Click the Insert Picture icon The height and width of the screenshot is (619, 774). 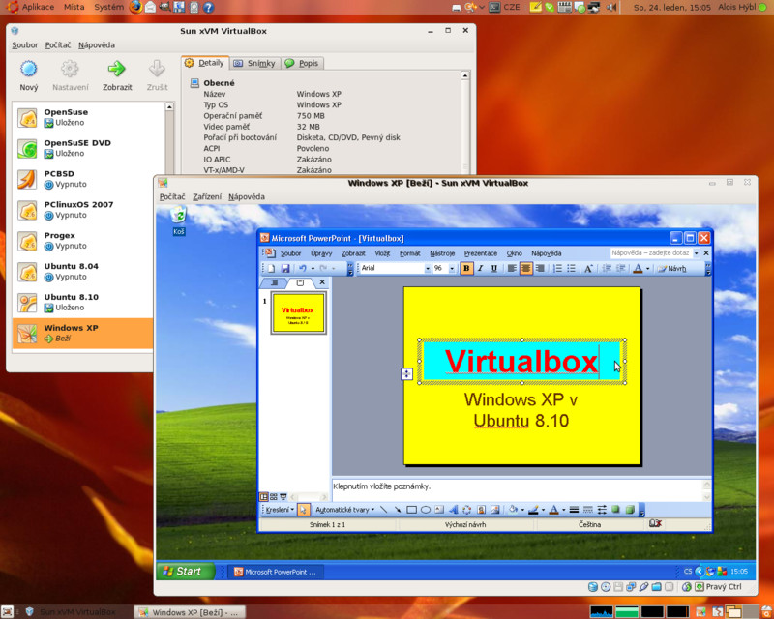pyautogui.click(x=494, y=510)
